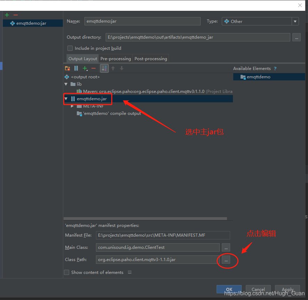This screenshot has width=308, height=300.
Task: Click green plus to add new artifact
Action: click(x=7, y=15)
